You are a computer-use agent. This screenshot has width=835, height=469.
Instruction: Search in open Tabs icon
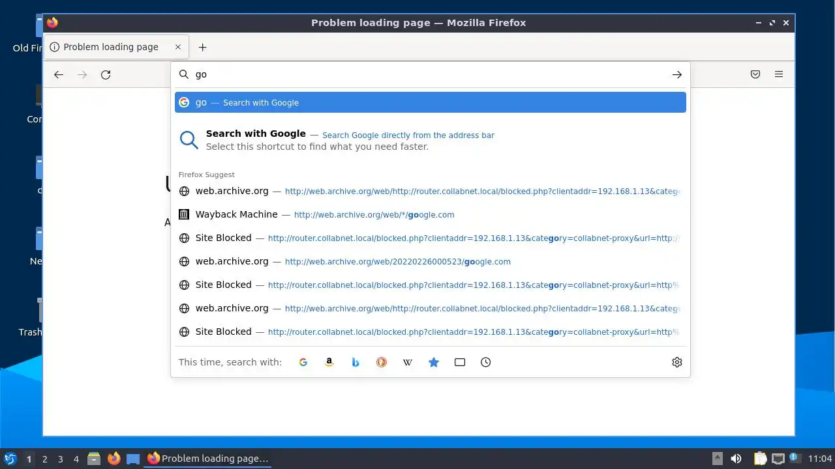[x=460, y=362]
